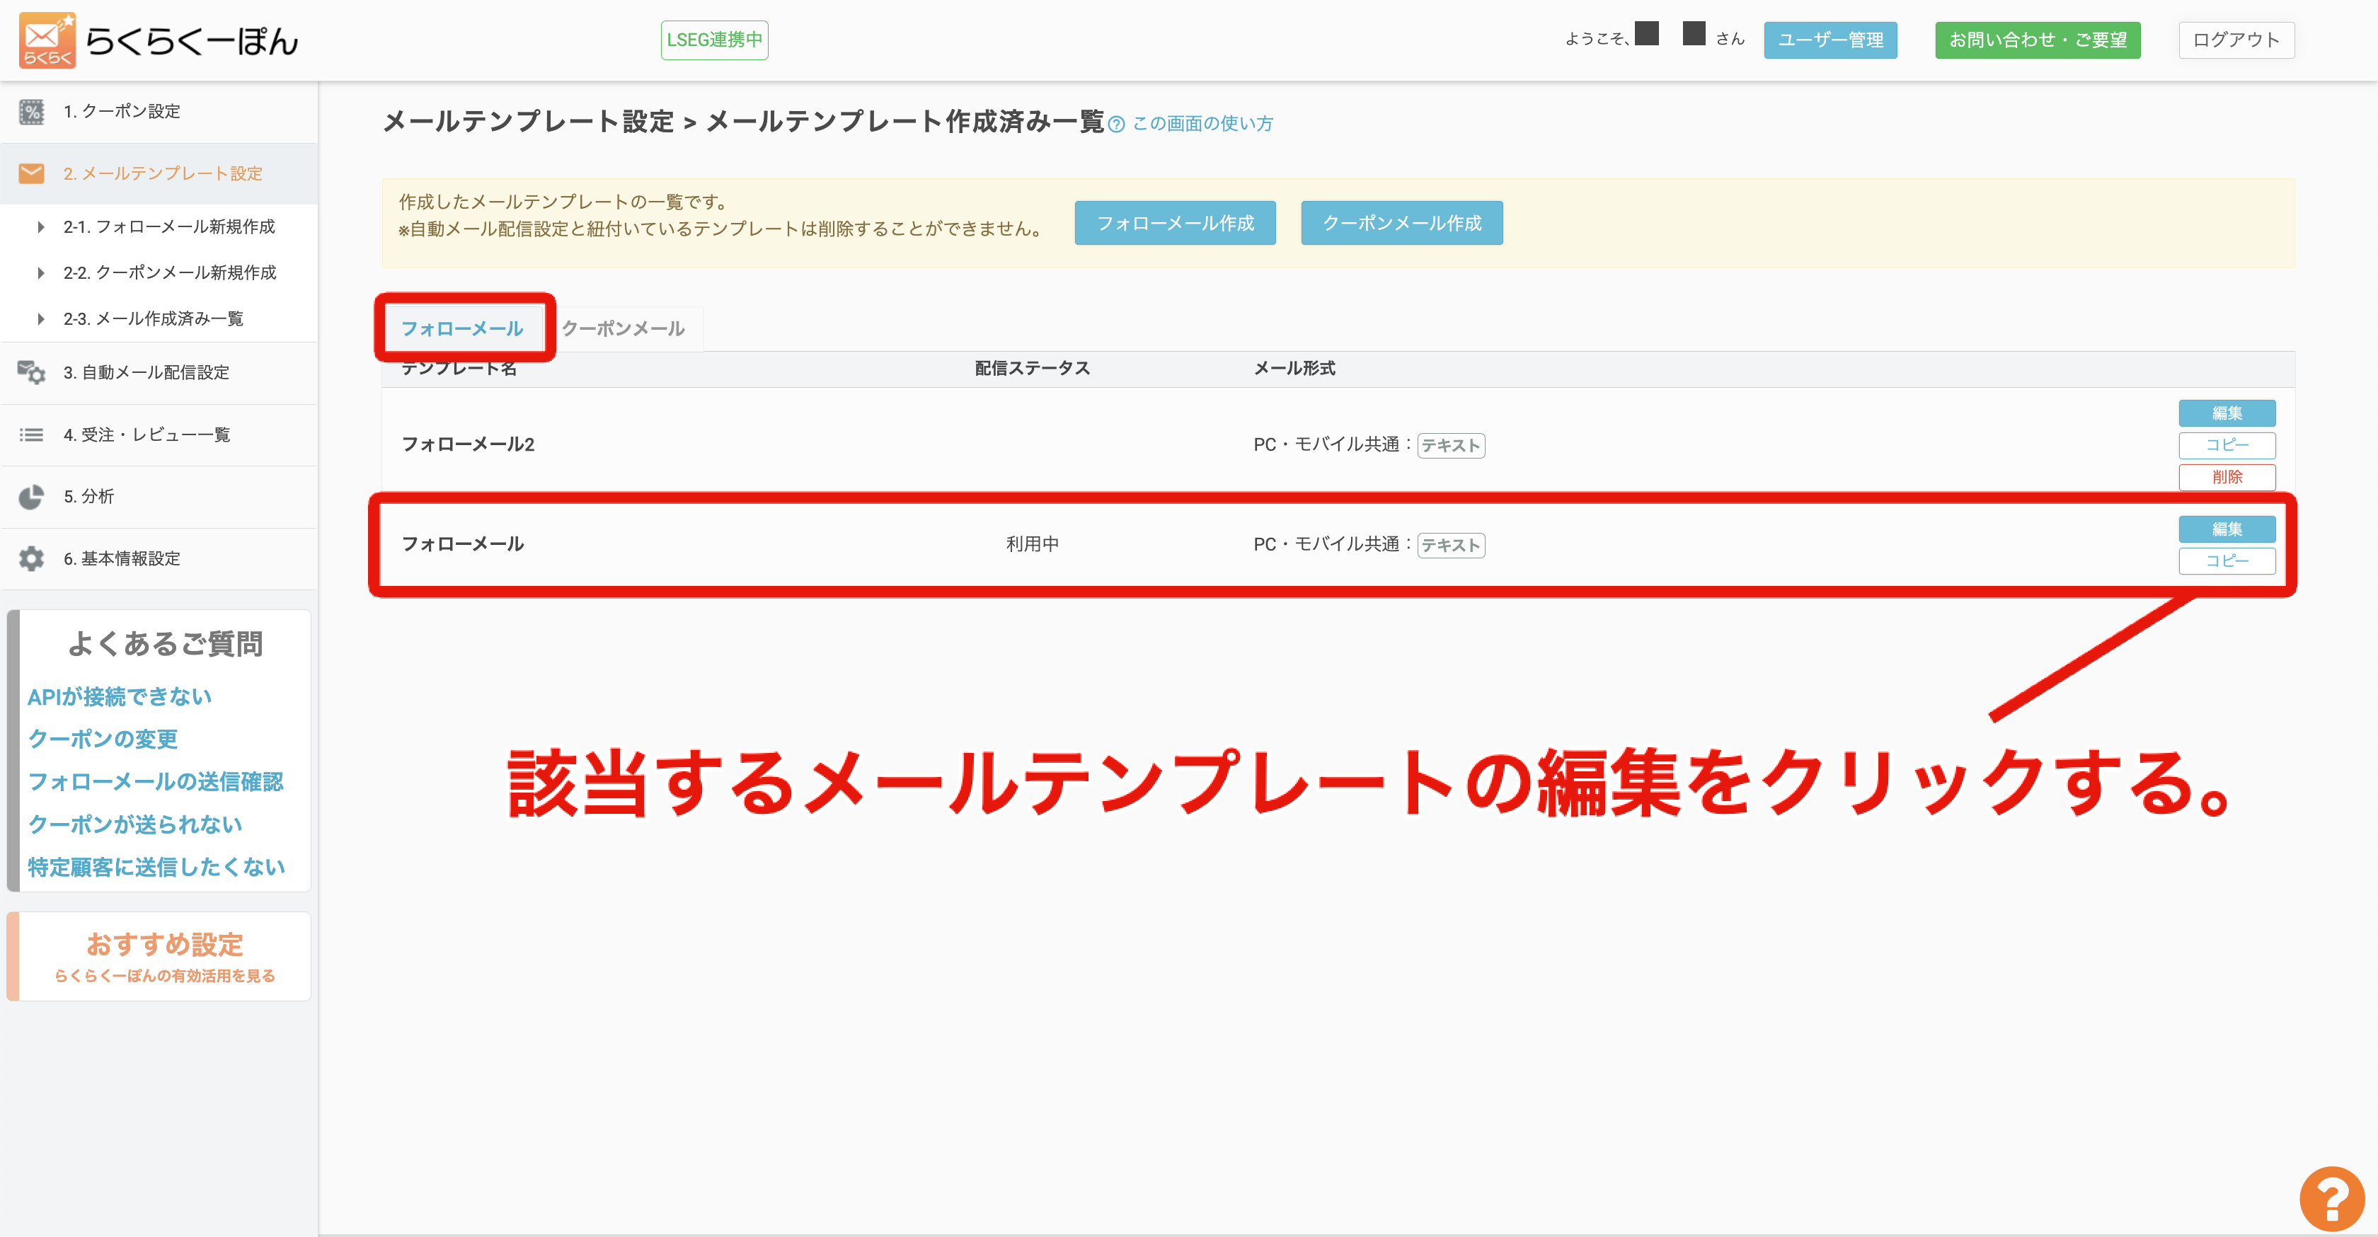Image resolution: width=2378 pixels, height=1237 pixels.
Task: Click the らくらくーぽん logo icon
Action: pyautogui.click(x=47, y=40)
